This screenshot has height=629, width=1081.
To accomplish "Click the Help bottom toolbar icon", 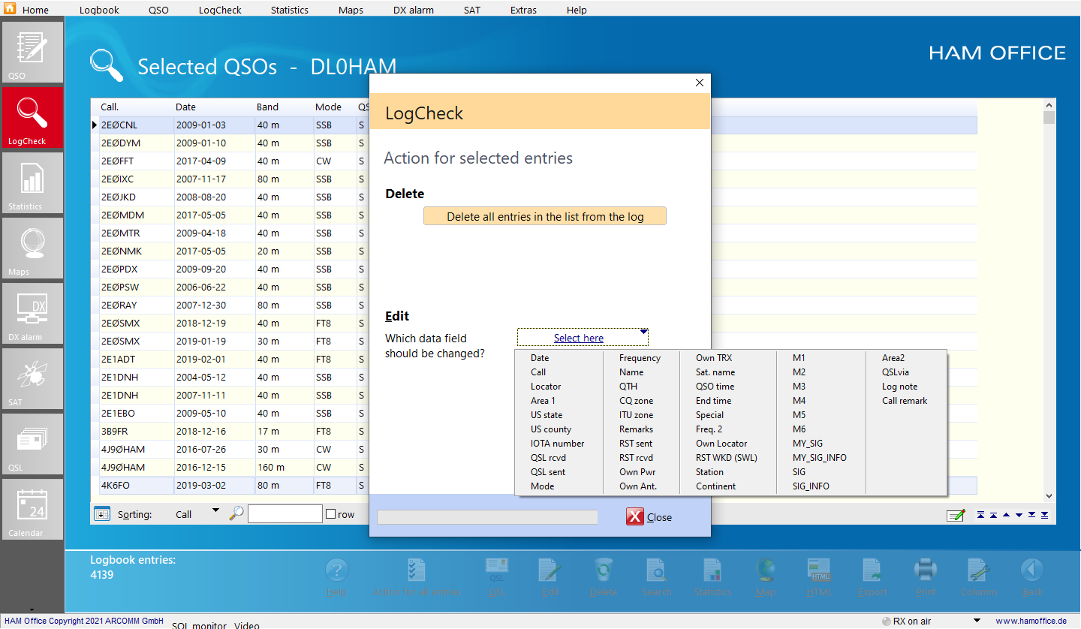I will (x=336, y=576).
